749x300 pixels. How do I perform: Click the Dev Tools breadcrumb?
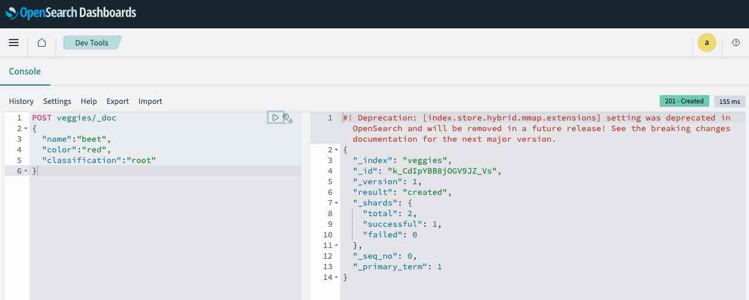point(92,43)
